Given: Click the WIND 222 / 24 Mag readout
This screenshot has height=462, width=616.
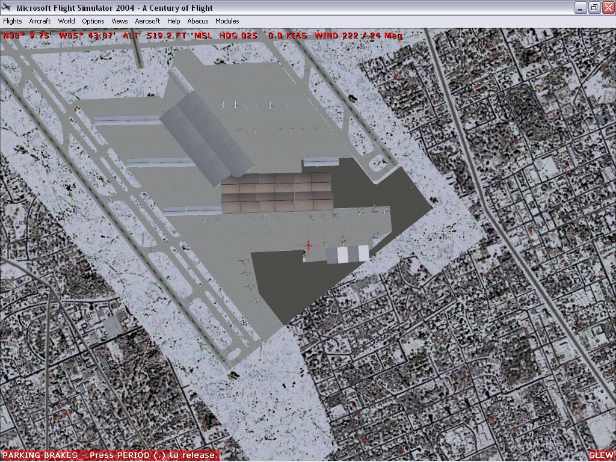Looking at the screenshot, I should (x=359, y=35).
